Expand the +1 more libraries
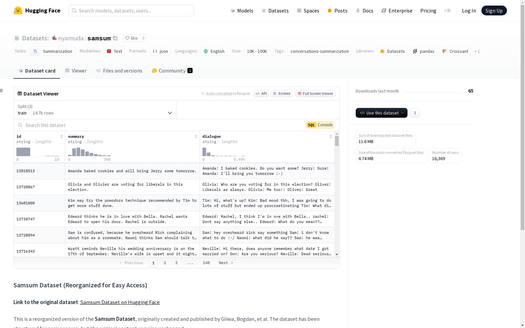The image size is (525, 328). (477, 51)
